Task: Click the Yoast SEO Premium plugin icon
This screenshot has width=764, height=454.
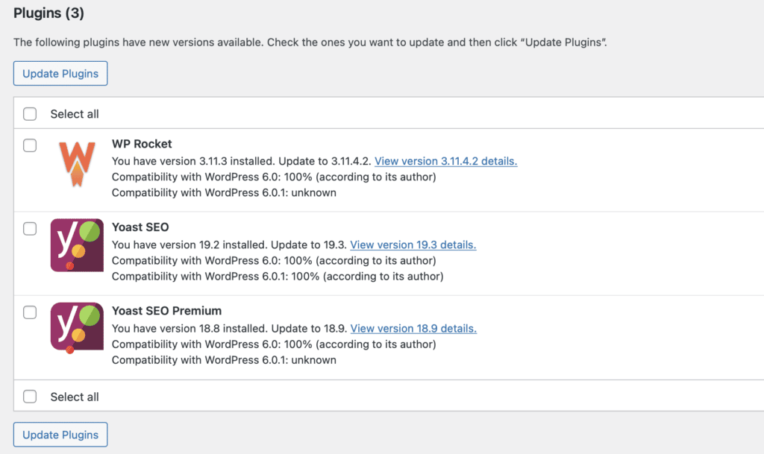Action: click(x=76, y=328)
